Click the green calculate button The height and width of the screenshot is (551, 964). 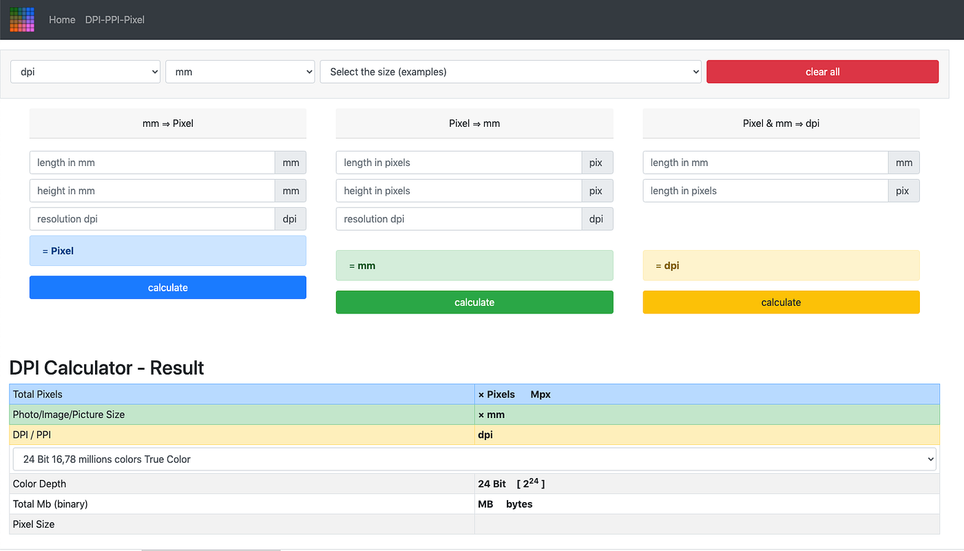coord(474,302)
